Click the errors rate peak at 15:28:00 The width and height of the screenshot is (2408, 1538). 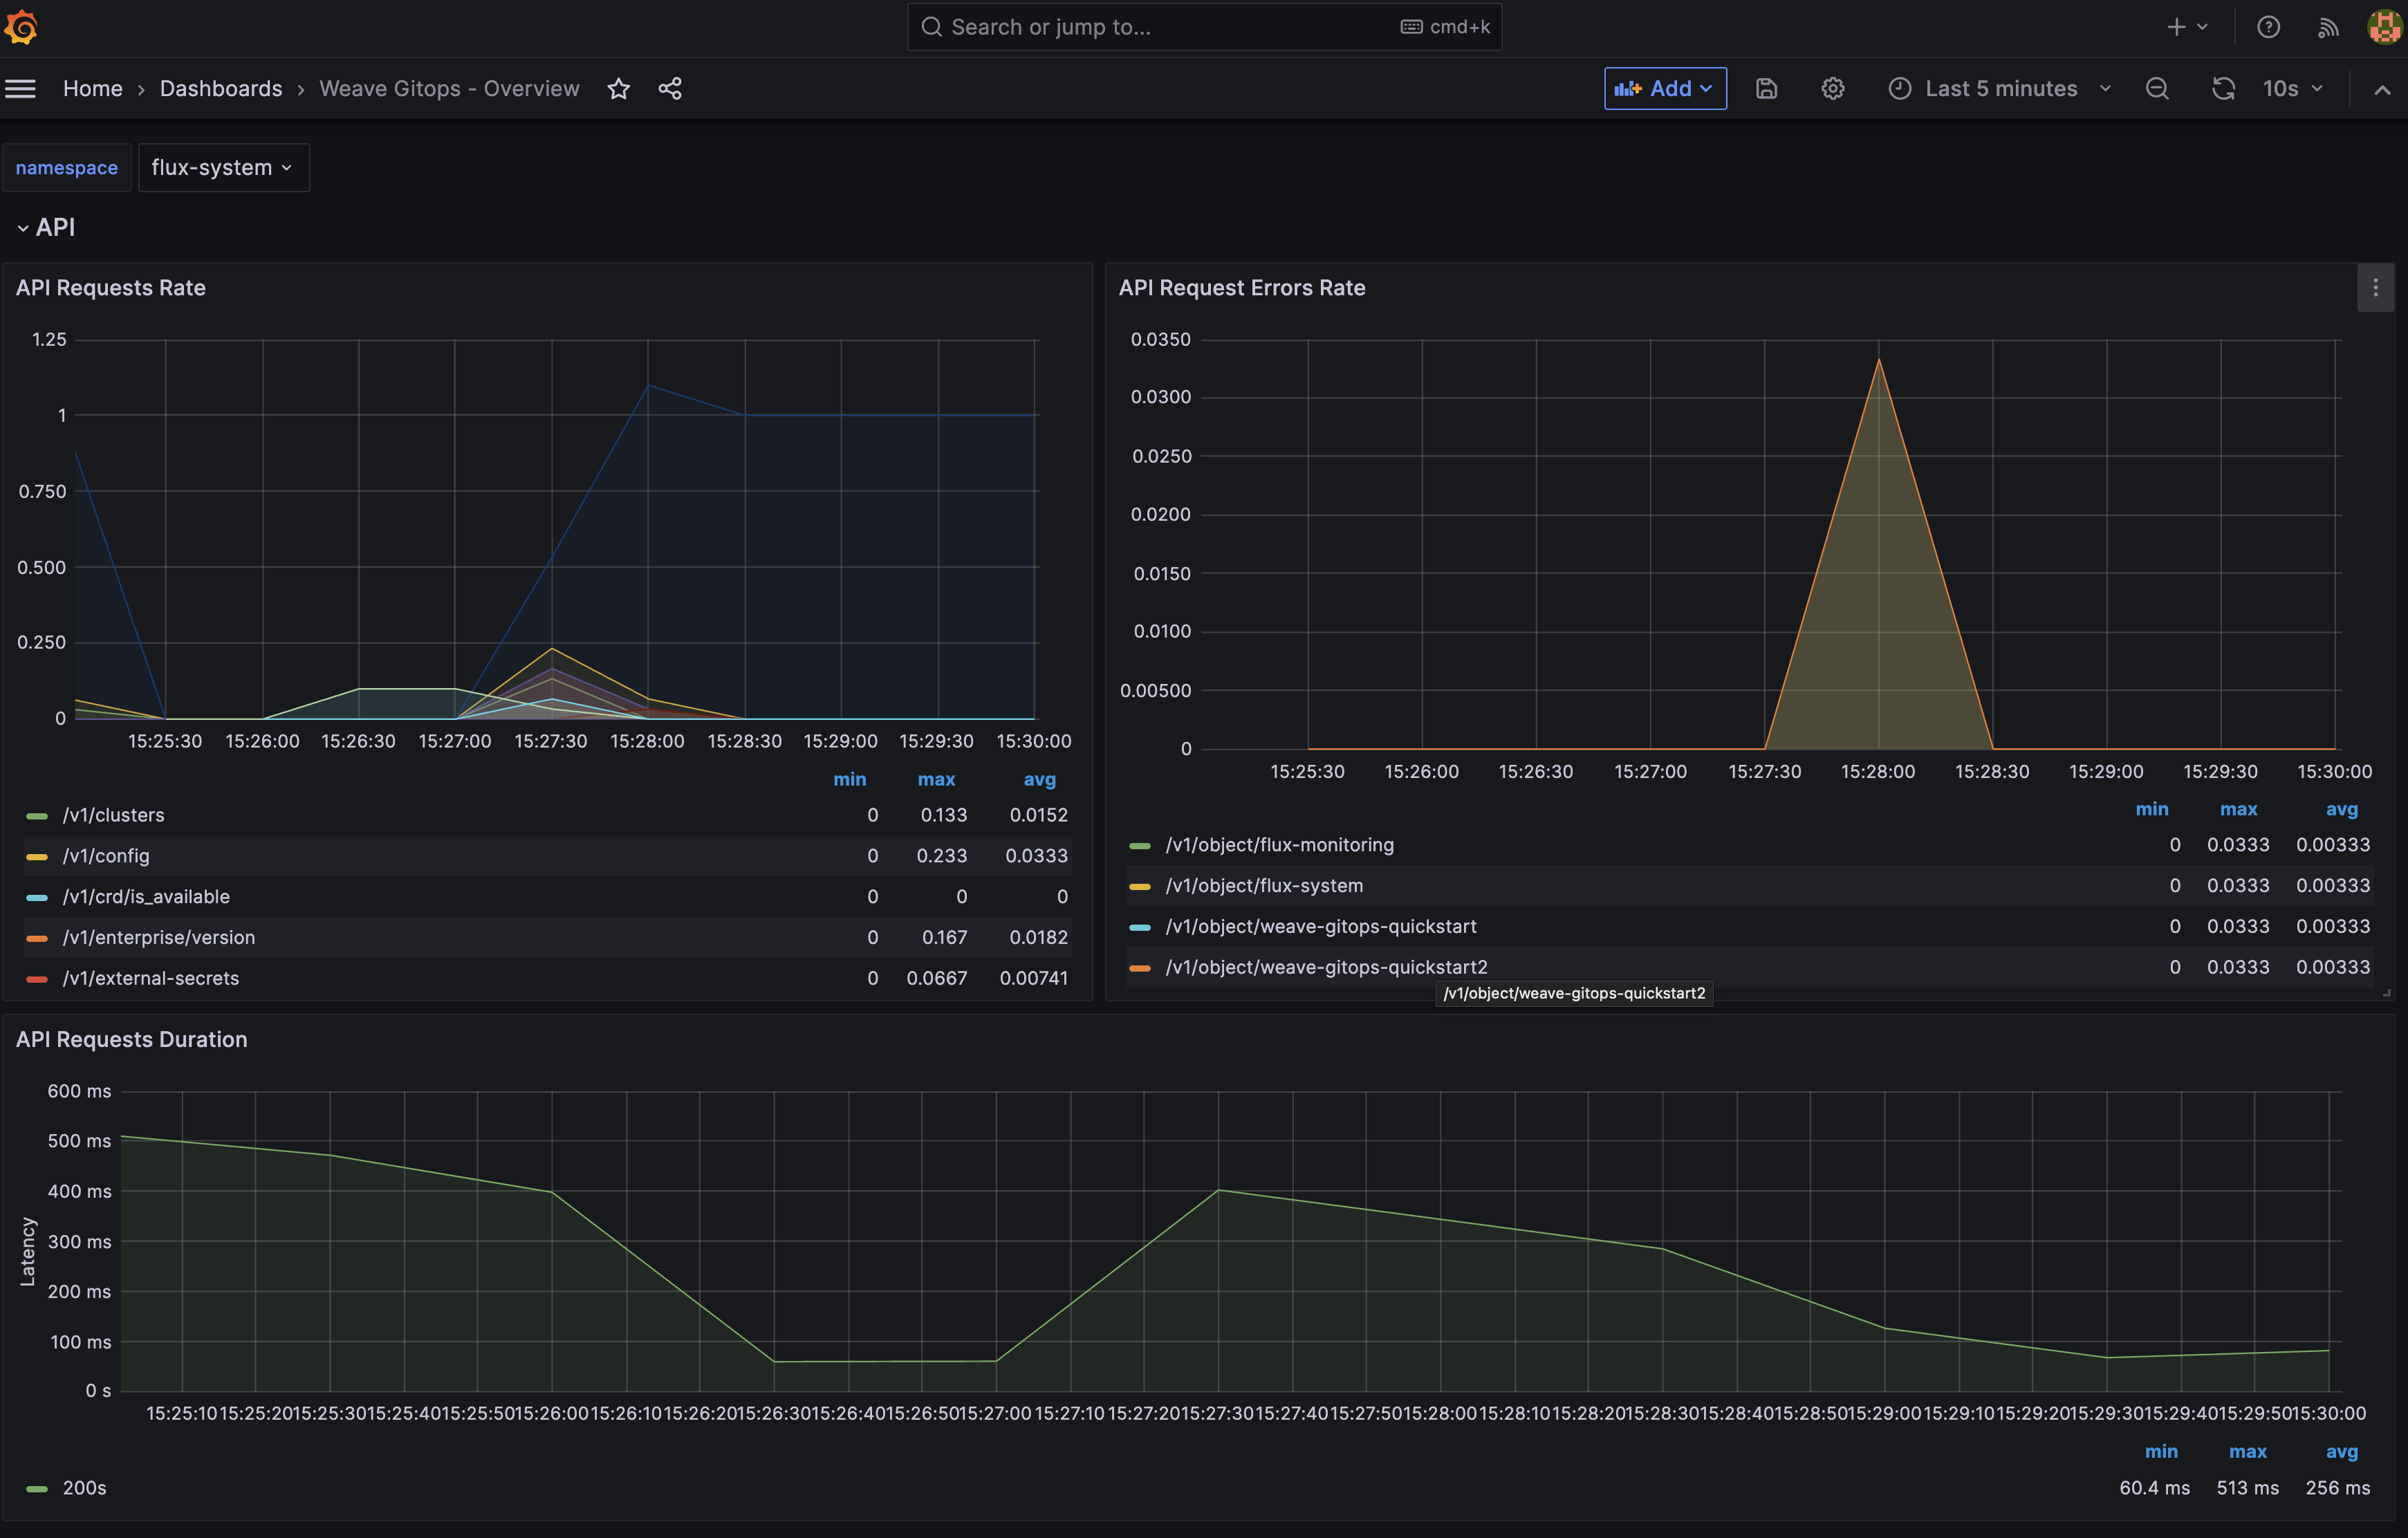(x=1879, y=359)
